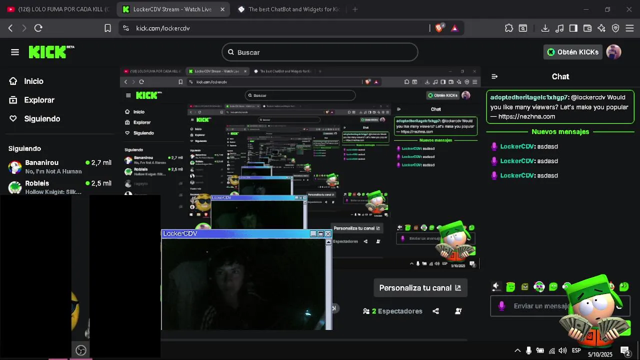Open the notification center icon in taskbar

(x=625, y=350)
